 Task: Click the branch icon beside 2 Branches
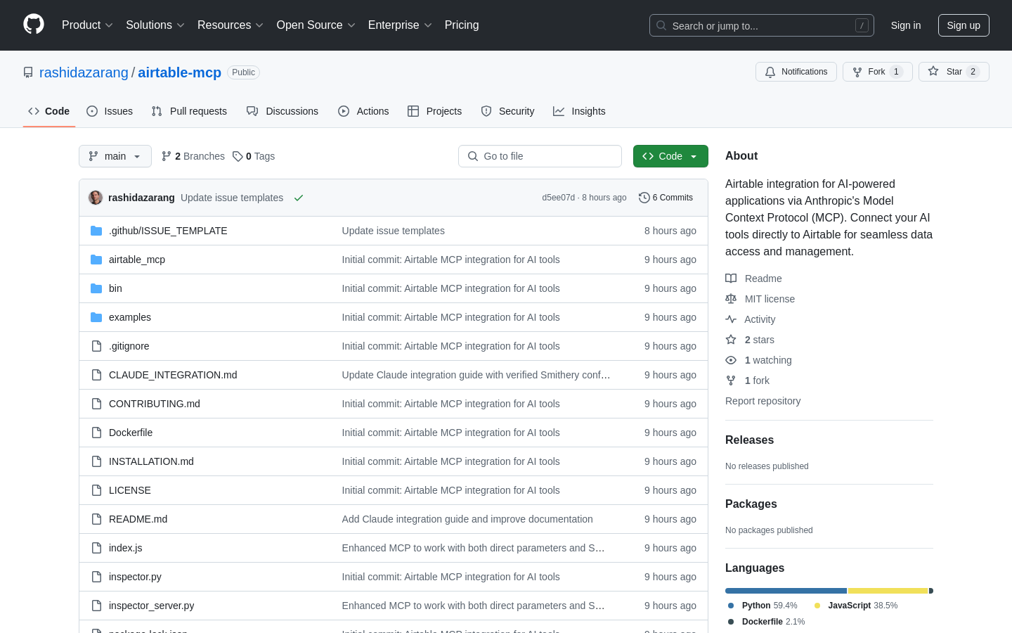tap(167, 156)
